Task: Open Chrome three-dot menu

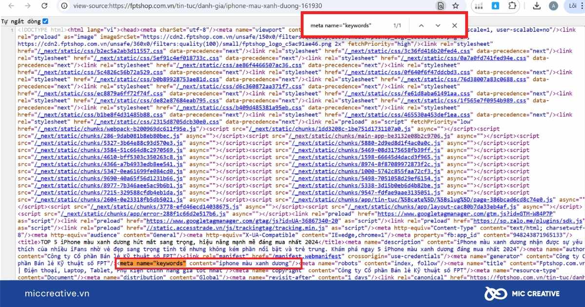Action: point(583,6)
